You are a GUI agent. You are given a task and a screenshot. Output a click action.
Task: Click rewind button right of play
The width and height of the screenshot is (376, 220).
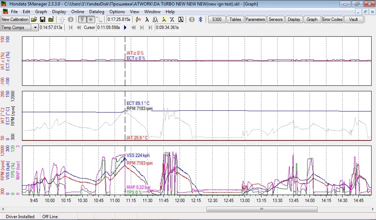[134, 27]
